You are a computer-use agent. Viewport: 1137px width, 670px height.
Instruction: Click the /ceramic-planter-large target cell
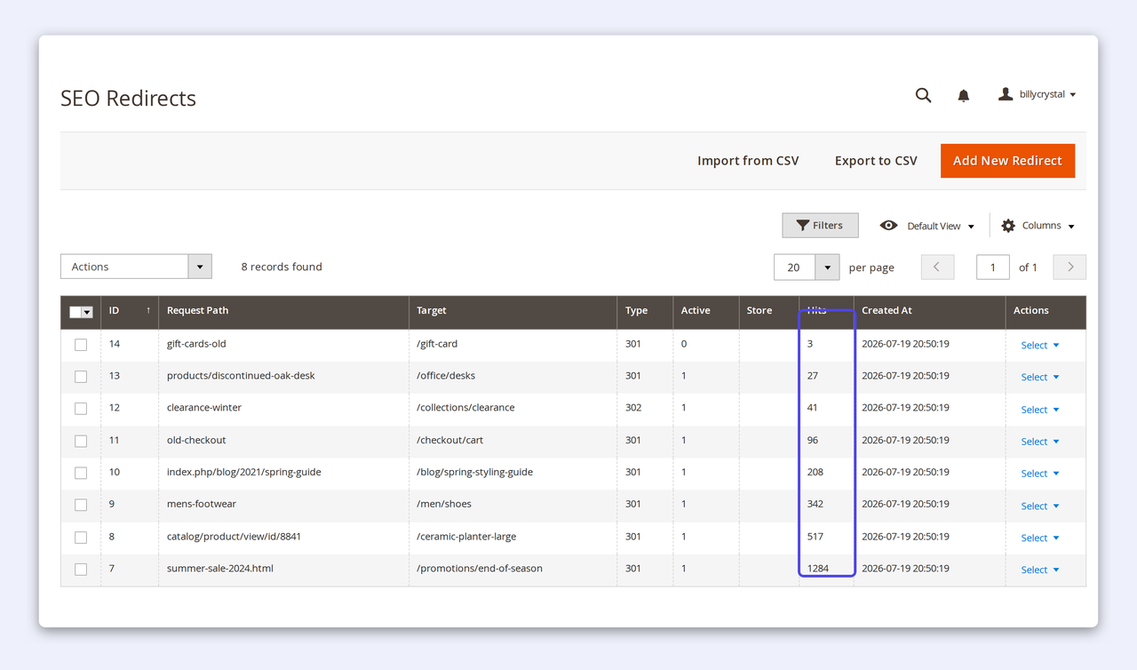click(x=513, y=537)
